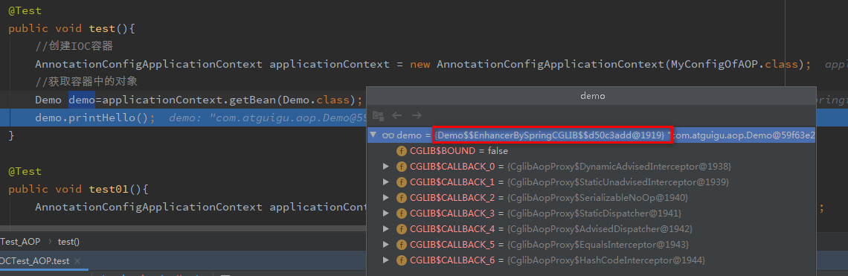Collapse the demo root node
The image size is (848, 276).
point(373,135)
